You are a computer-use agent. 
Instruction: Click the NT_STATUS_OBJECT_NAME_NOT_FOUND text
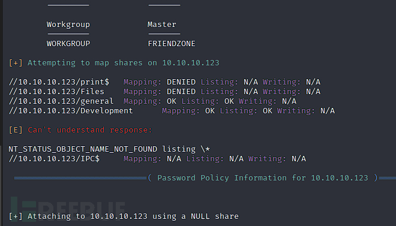pyautogui.click(x=83, y=149)
